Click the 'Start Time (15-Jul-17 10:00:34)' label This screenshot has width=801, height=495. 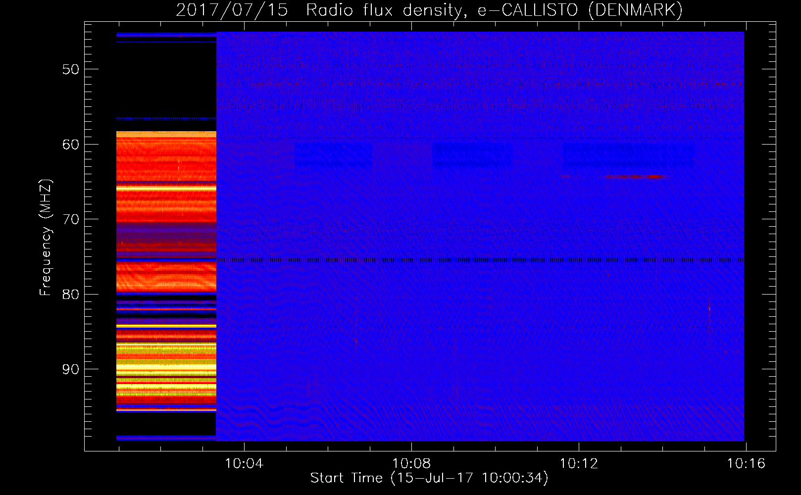[x=429, y=478]
